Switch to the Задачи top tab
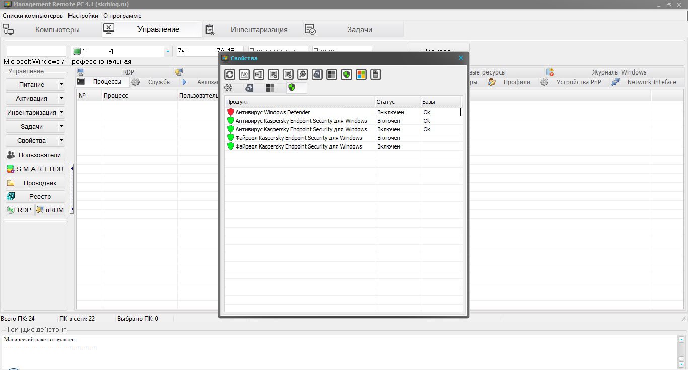The image size is (688, 370). coord(353,30)
